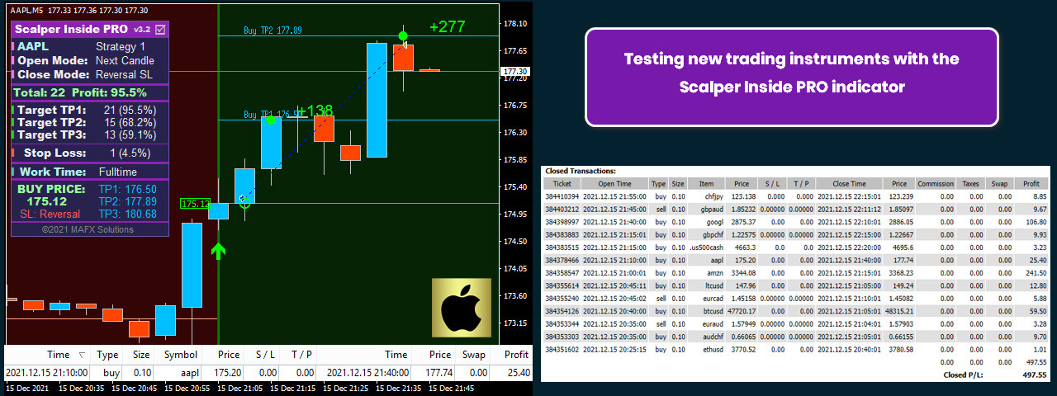This screenshot has height=396, width=1057.
Task: Click the '+138' profit label on chart
Action: pos(315,111)
